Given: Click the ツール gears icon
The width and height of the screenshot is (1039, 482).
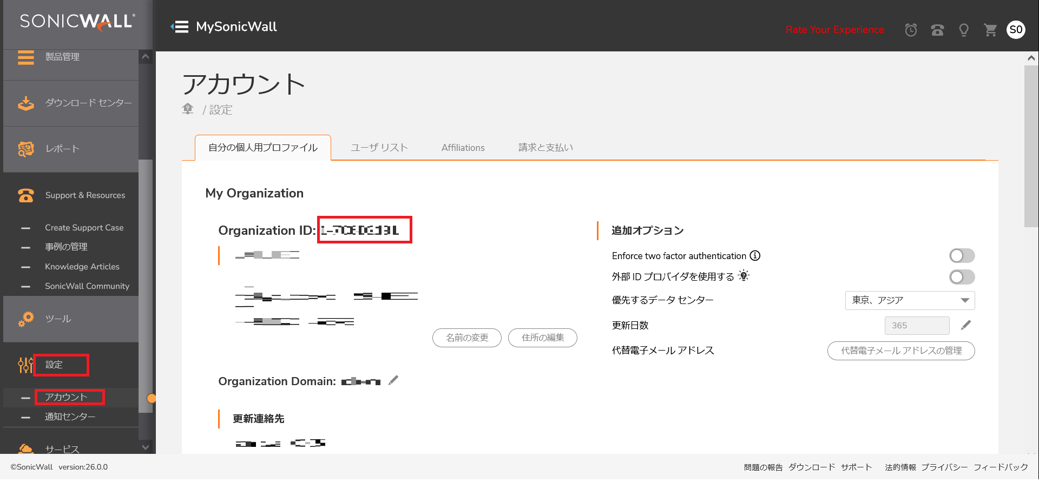Looking at the screenshot, I should coord(25,319).
